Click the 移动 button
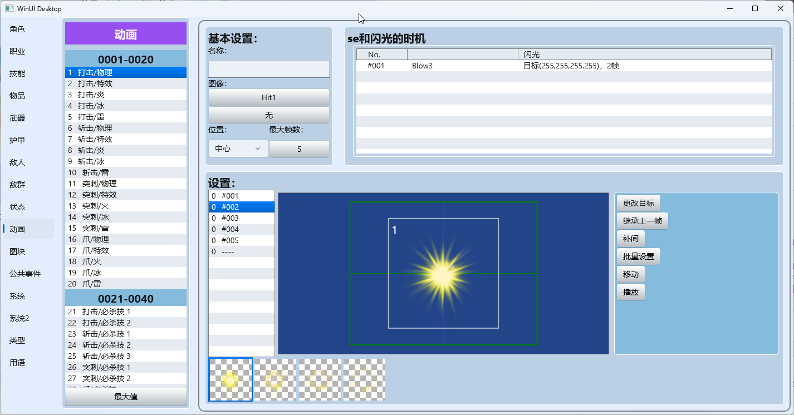794x415 pixels. pos(631,274)
